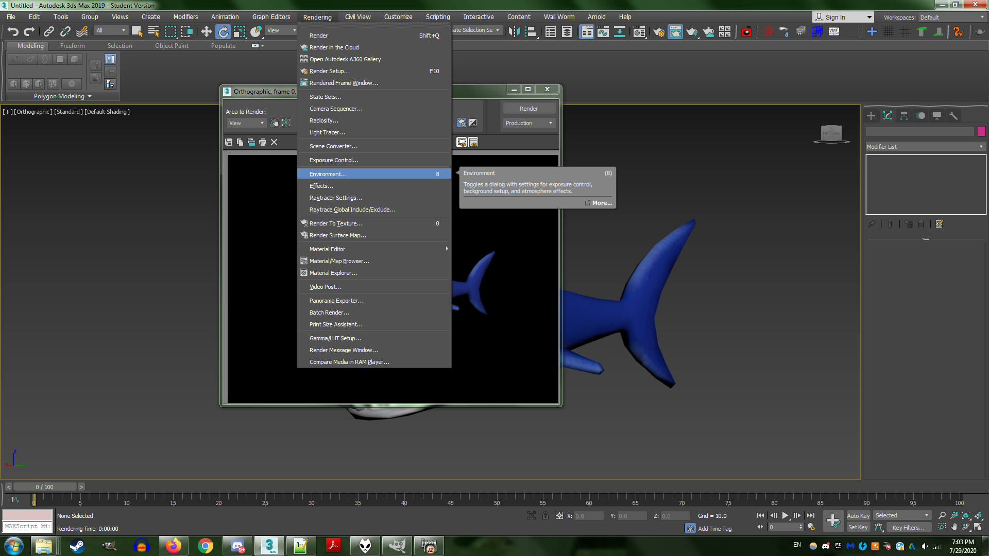Image resolution: width=989 pixels, height=556 pixels.
Task: Click the Render button in frame window
Action: point(528,109)
